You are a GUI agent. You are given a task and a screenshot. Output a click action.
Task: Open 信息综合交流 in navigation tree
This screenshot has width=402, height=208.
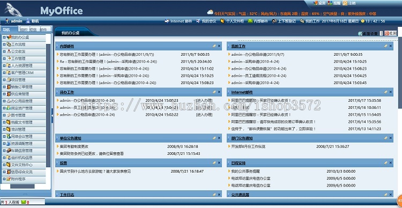[x=22, y=172]
